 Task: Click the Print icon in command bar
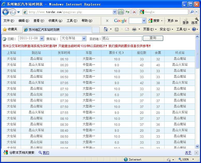pyautogui.click(x=134, y=29)
